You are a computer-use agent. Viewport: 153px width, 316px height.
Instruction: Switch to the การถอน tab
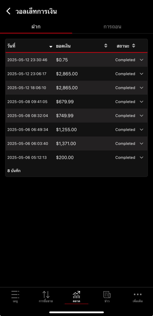(112, 27)
